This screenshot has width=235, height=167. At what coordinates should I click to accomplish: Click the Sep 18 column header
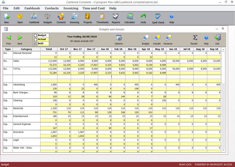click(214, 49)
